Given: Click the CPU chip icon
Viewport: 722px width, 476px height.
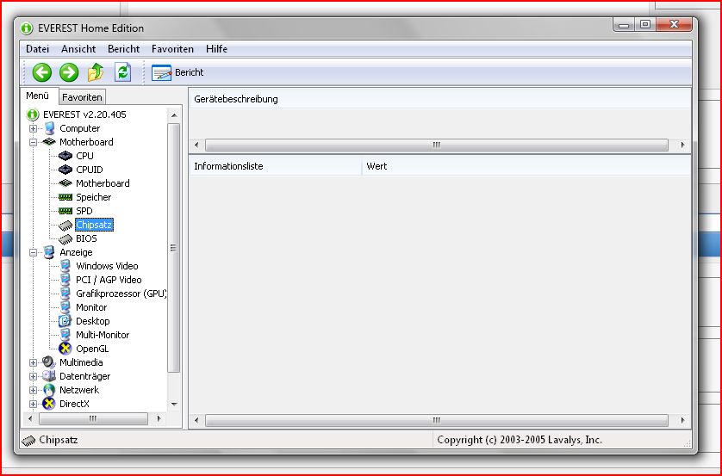Looking at the screenshot, I should coord(65,156).
